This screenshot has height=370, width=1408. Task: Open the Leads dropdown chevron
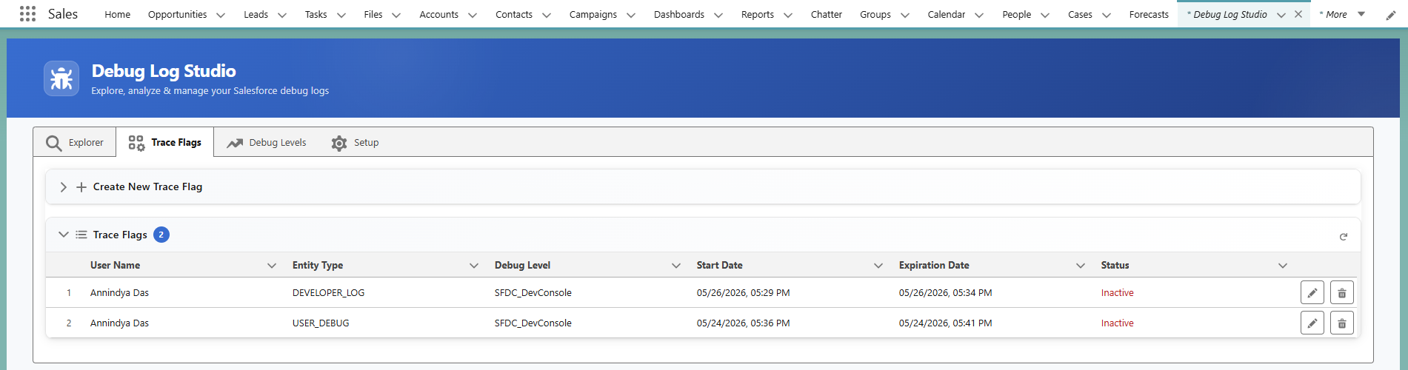click(x=282, y=15)
